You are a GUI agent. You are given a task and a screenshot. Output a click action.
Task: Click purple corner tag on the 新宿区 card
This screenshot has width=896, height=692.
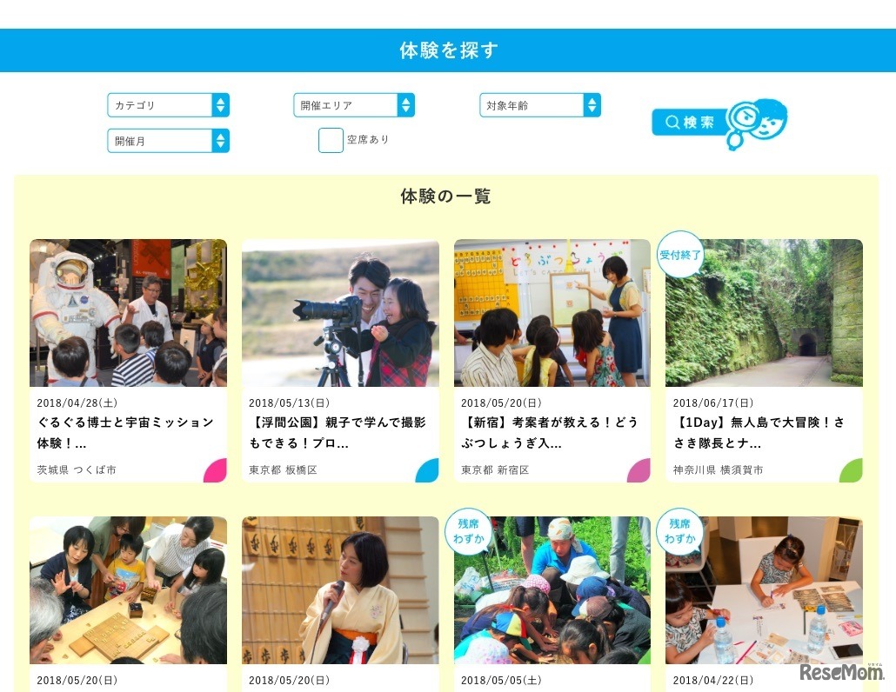pos(639,470)
